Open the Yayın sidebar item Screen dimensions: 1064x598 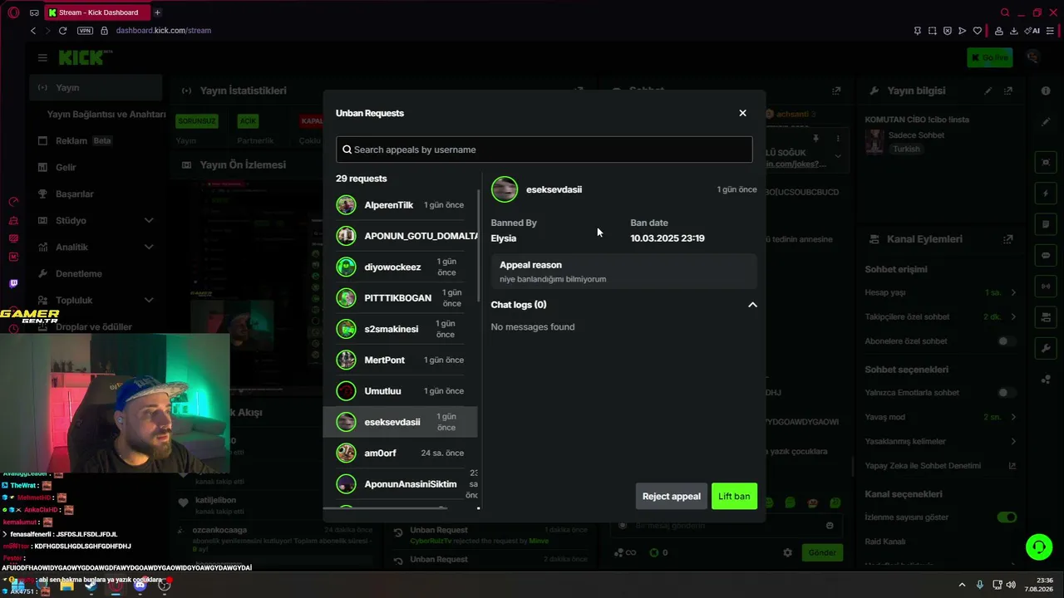96,87
